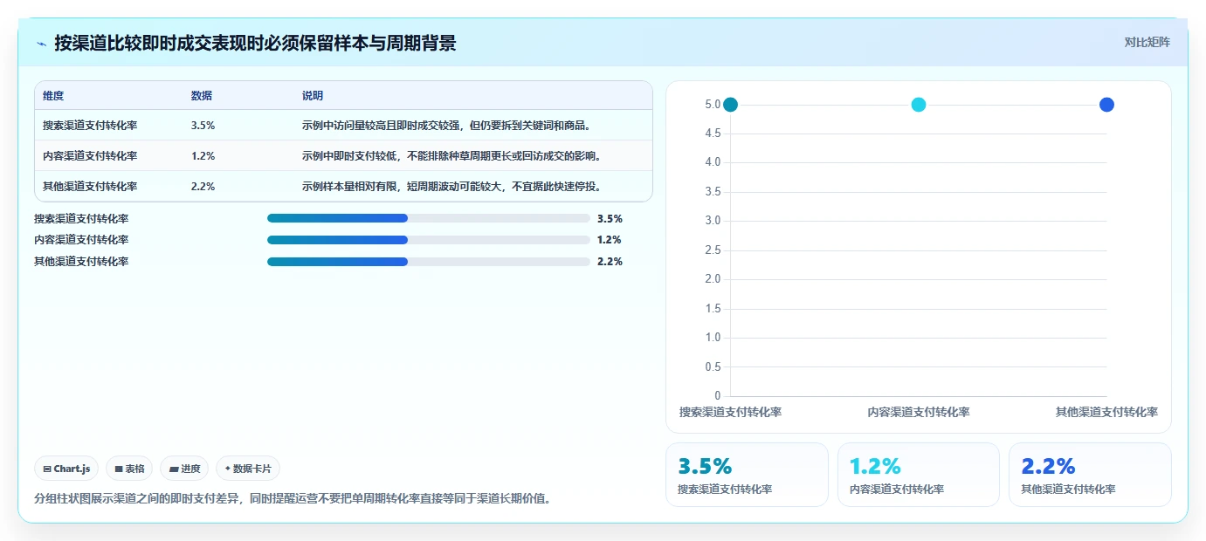Click the 3.0 y-axis tick label
This screenshot has height=541, width=1206.
coord(713,221)
